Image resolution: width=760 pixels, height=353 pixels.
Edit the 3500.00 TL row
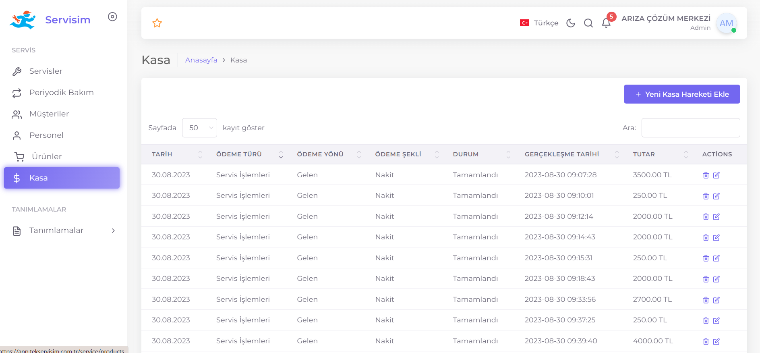(x=716, y=175)
